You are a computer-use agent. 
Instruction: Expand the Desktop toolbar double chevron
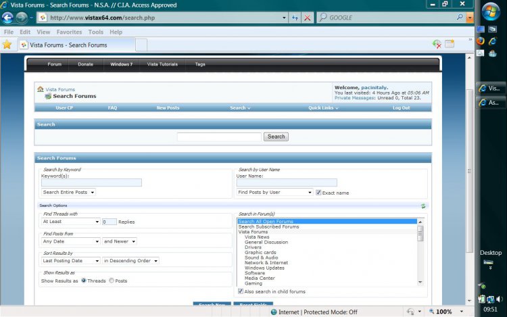[491, 268]
